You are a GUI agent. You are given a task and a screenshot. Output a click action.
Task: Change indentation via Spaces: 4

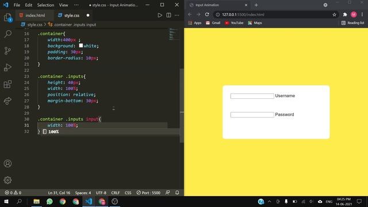coord(83,193)
